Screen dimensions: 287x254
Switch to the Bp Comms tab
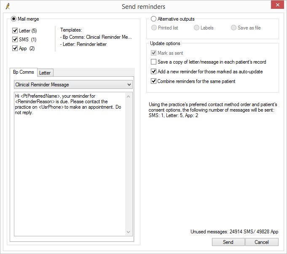pos(24,72)
